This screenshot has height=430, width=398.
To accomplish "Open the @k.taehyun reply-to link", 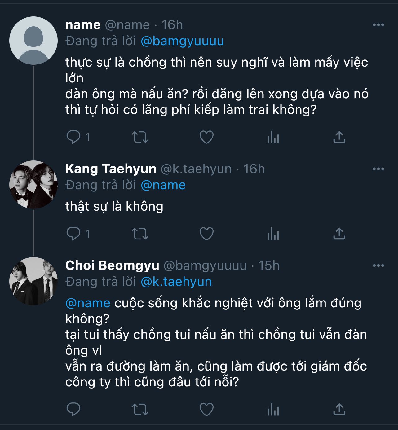I will point(176,282).
